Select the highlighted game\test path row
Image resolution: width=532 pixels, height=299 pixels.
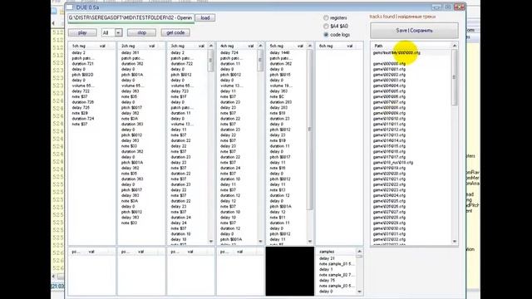tap(397, 53)
